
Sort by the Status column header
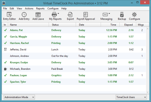coord(62,25)
